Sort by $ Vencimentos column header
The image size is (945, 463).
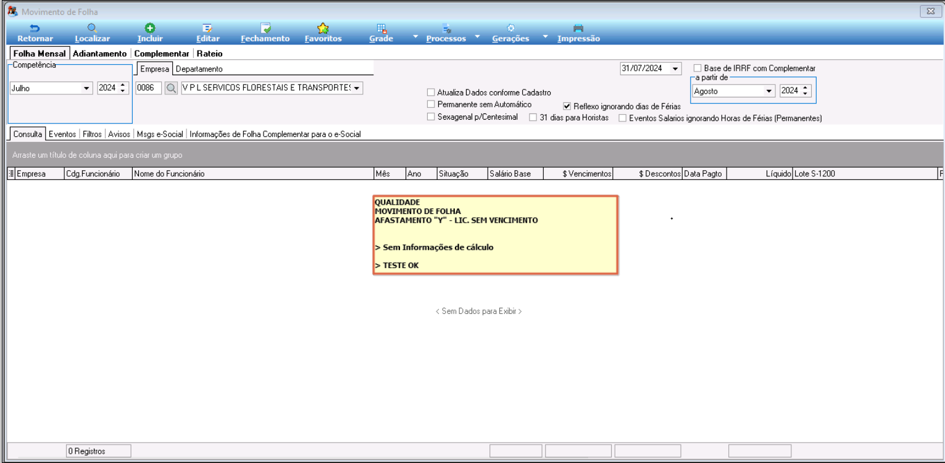(578, 174)
